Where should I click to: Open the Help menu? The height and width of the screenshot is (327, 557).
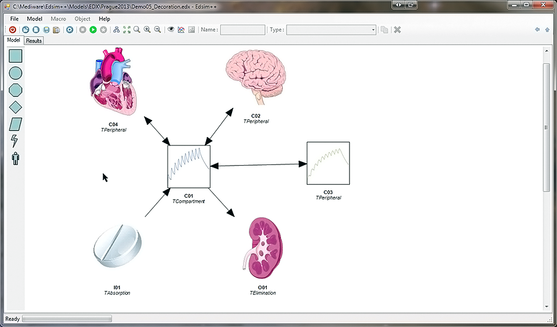[104, 19]
